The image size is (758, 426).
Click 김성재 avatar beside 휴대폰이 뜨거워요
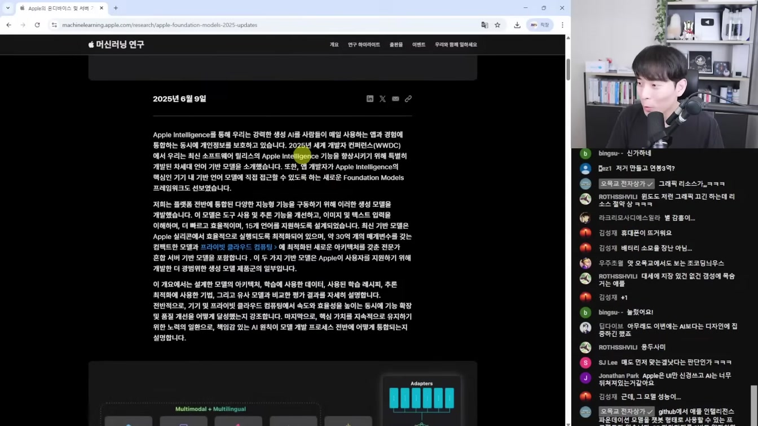[585, 233]
